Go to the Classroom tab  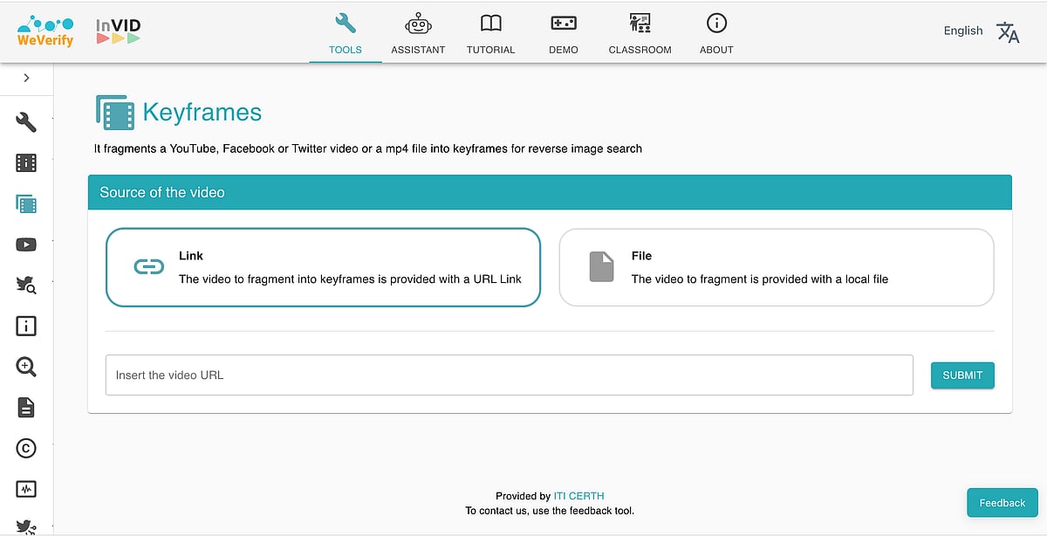(x=640, y=33)
